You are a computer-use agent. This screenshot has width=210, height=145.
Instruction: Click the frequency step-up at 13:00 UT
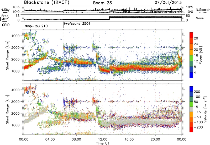tap(109, 18)
